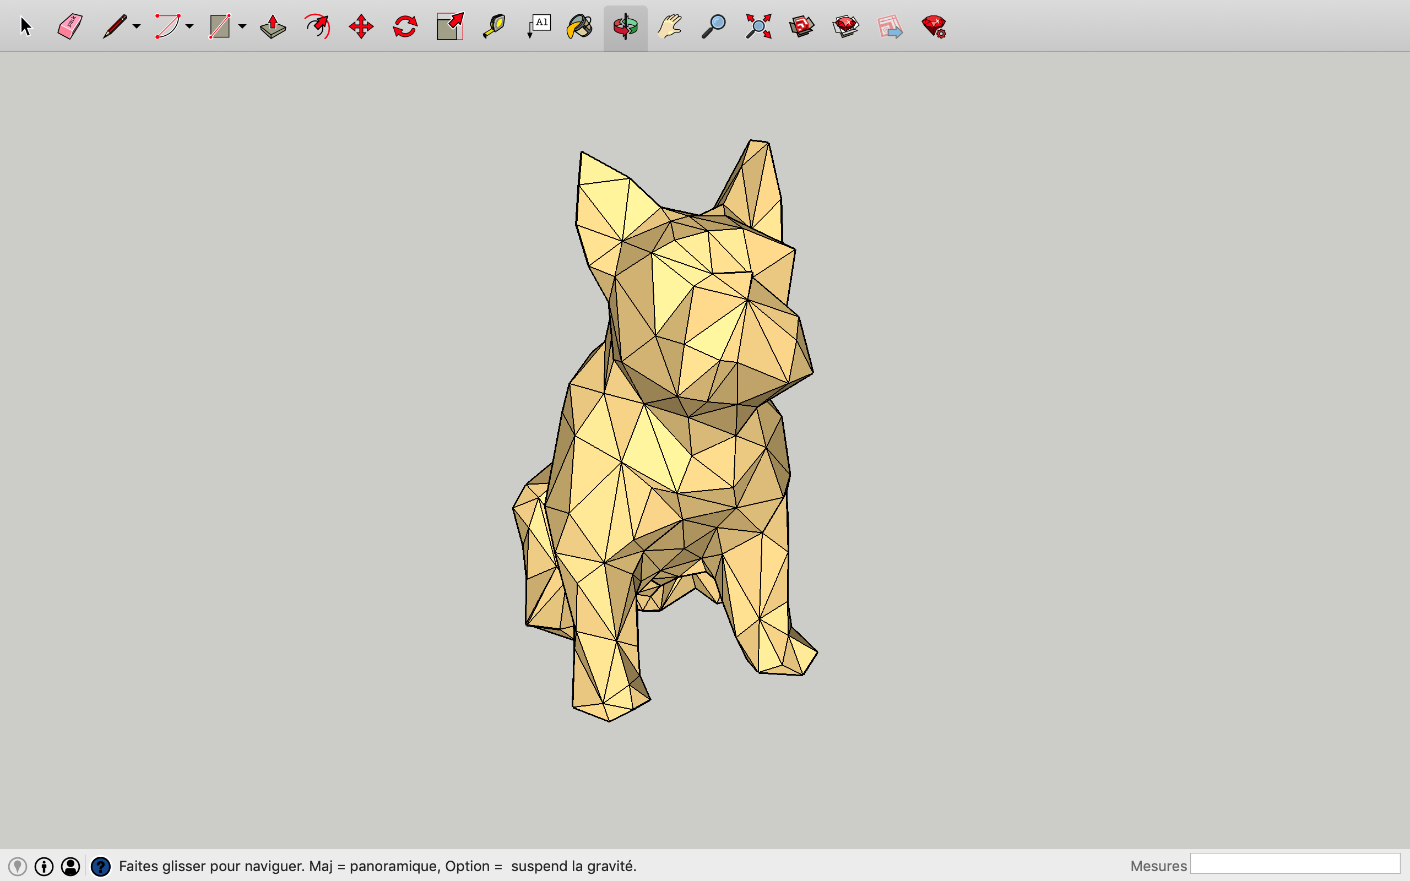Image resolution: width=1410 pixels, height=881 pixels.
Task: Activate the Rotate tool
Action: click(405, 26)
